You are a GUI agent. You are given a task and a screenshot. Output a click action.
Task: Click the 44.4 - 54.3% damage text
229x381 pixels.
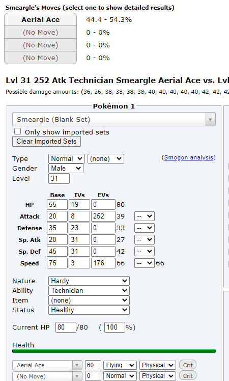pyautogui.click(x=109, y=20)
